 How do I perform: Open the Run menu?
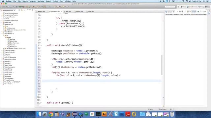pos(61,1)
